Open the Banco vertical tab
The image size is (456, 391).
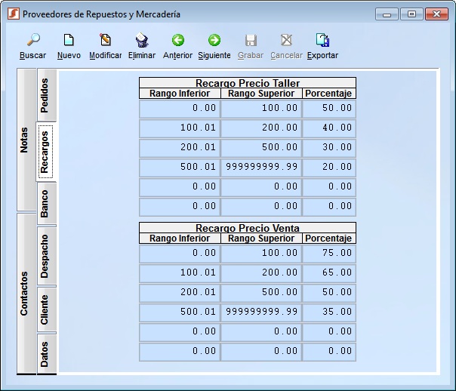click(46, 204)
